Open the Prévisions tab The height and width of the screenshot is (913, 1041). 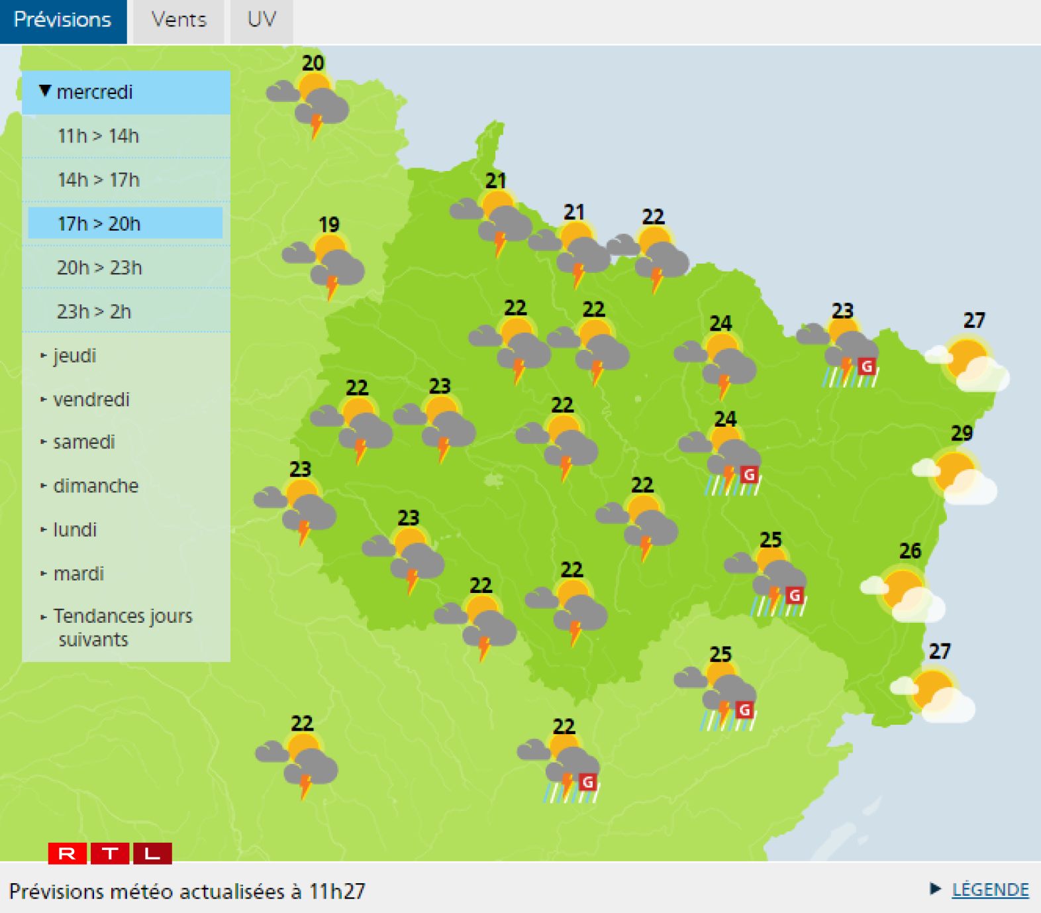click(x=63, y=20)
